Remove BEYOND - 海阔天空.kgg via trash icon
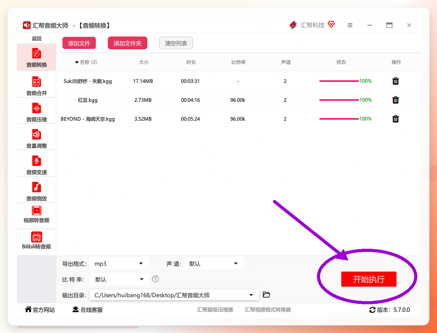437x333 pixels. (x=396, y=119)
